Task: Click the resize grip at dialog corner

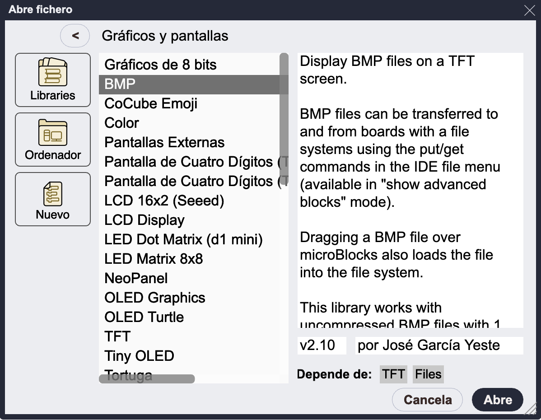Action: point(530,408)
